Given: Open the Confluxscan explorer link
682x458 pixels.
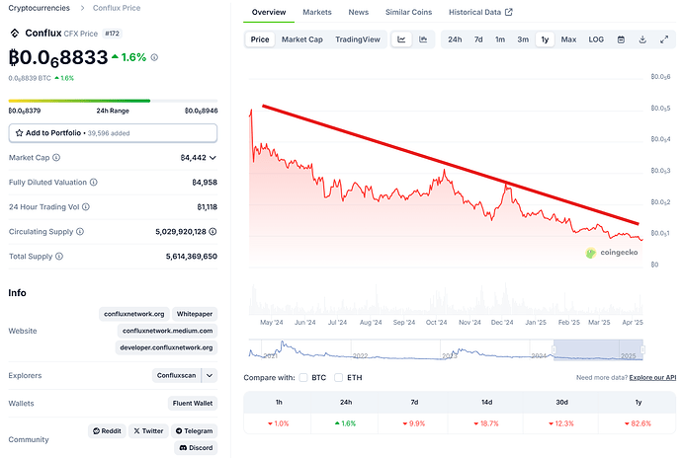Looking at the screenshot, I should click(x=177, y=375).
